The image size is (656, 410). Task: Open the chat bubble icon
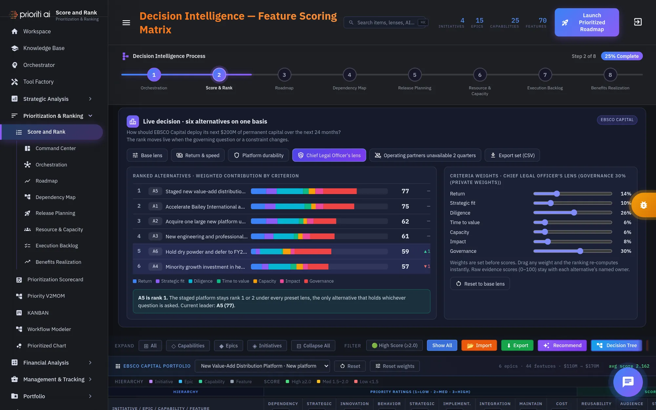point(628,382)
